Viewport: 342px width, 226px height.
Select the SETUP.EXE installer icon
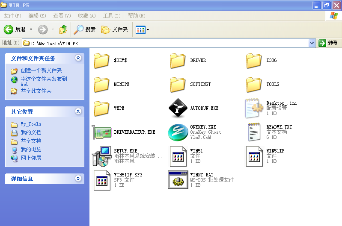tap(101, 156)
